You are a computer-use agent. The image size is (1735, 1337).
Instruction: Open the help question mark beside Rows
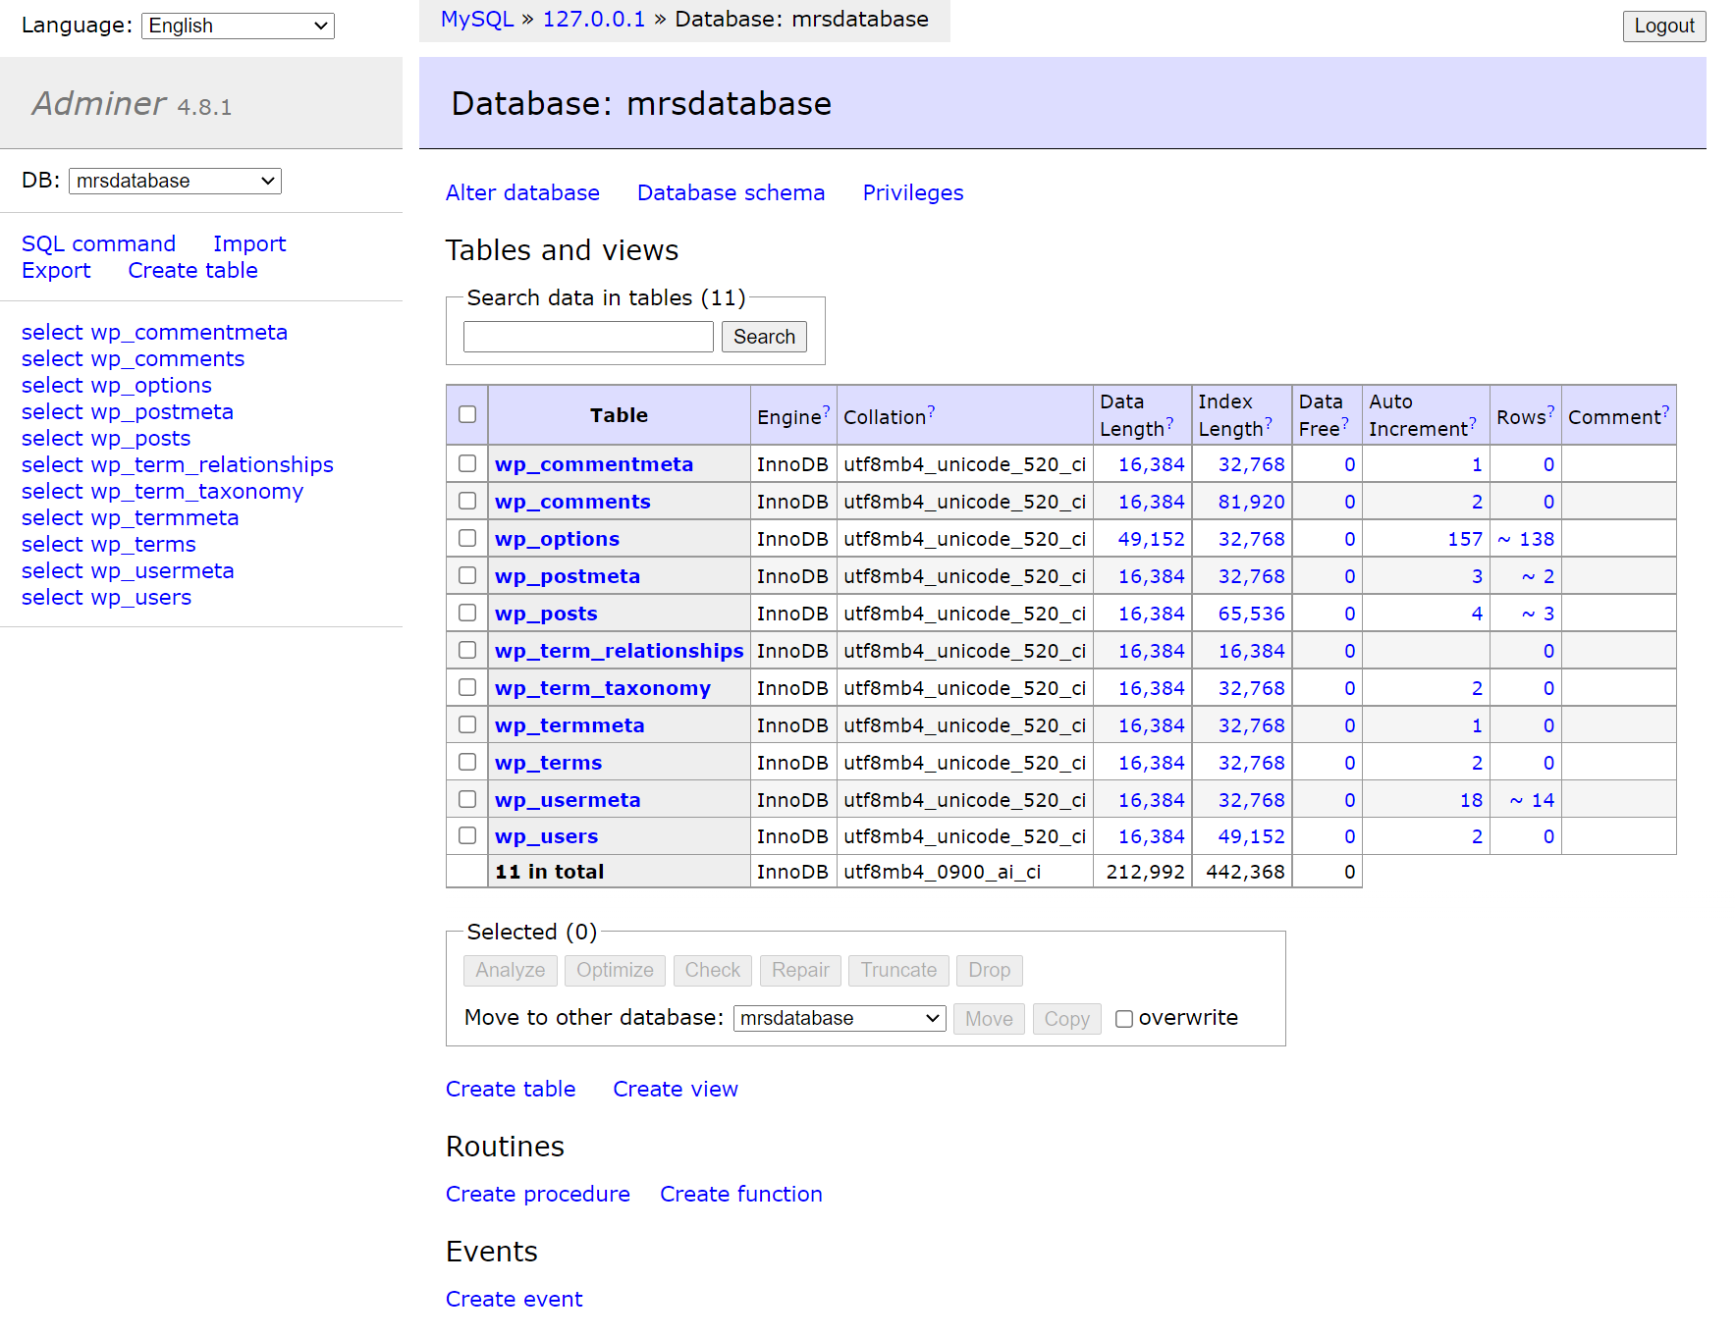(1551, 410)
